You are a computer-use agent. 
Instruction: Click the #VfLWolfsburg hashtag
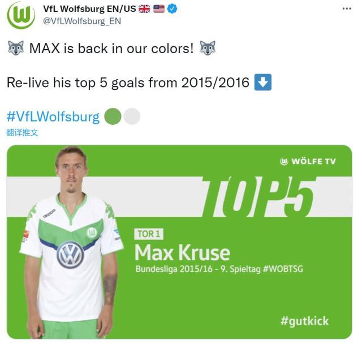pyautogui.click(x=53, y=116)
